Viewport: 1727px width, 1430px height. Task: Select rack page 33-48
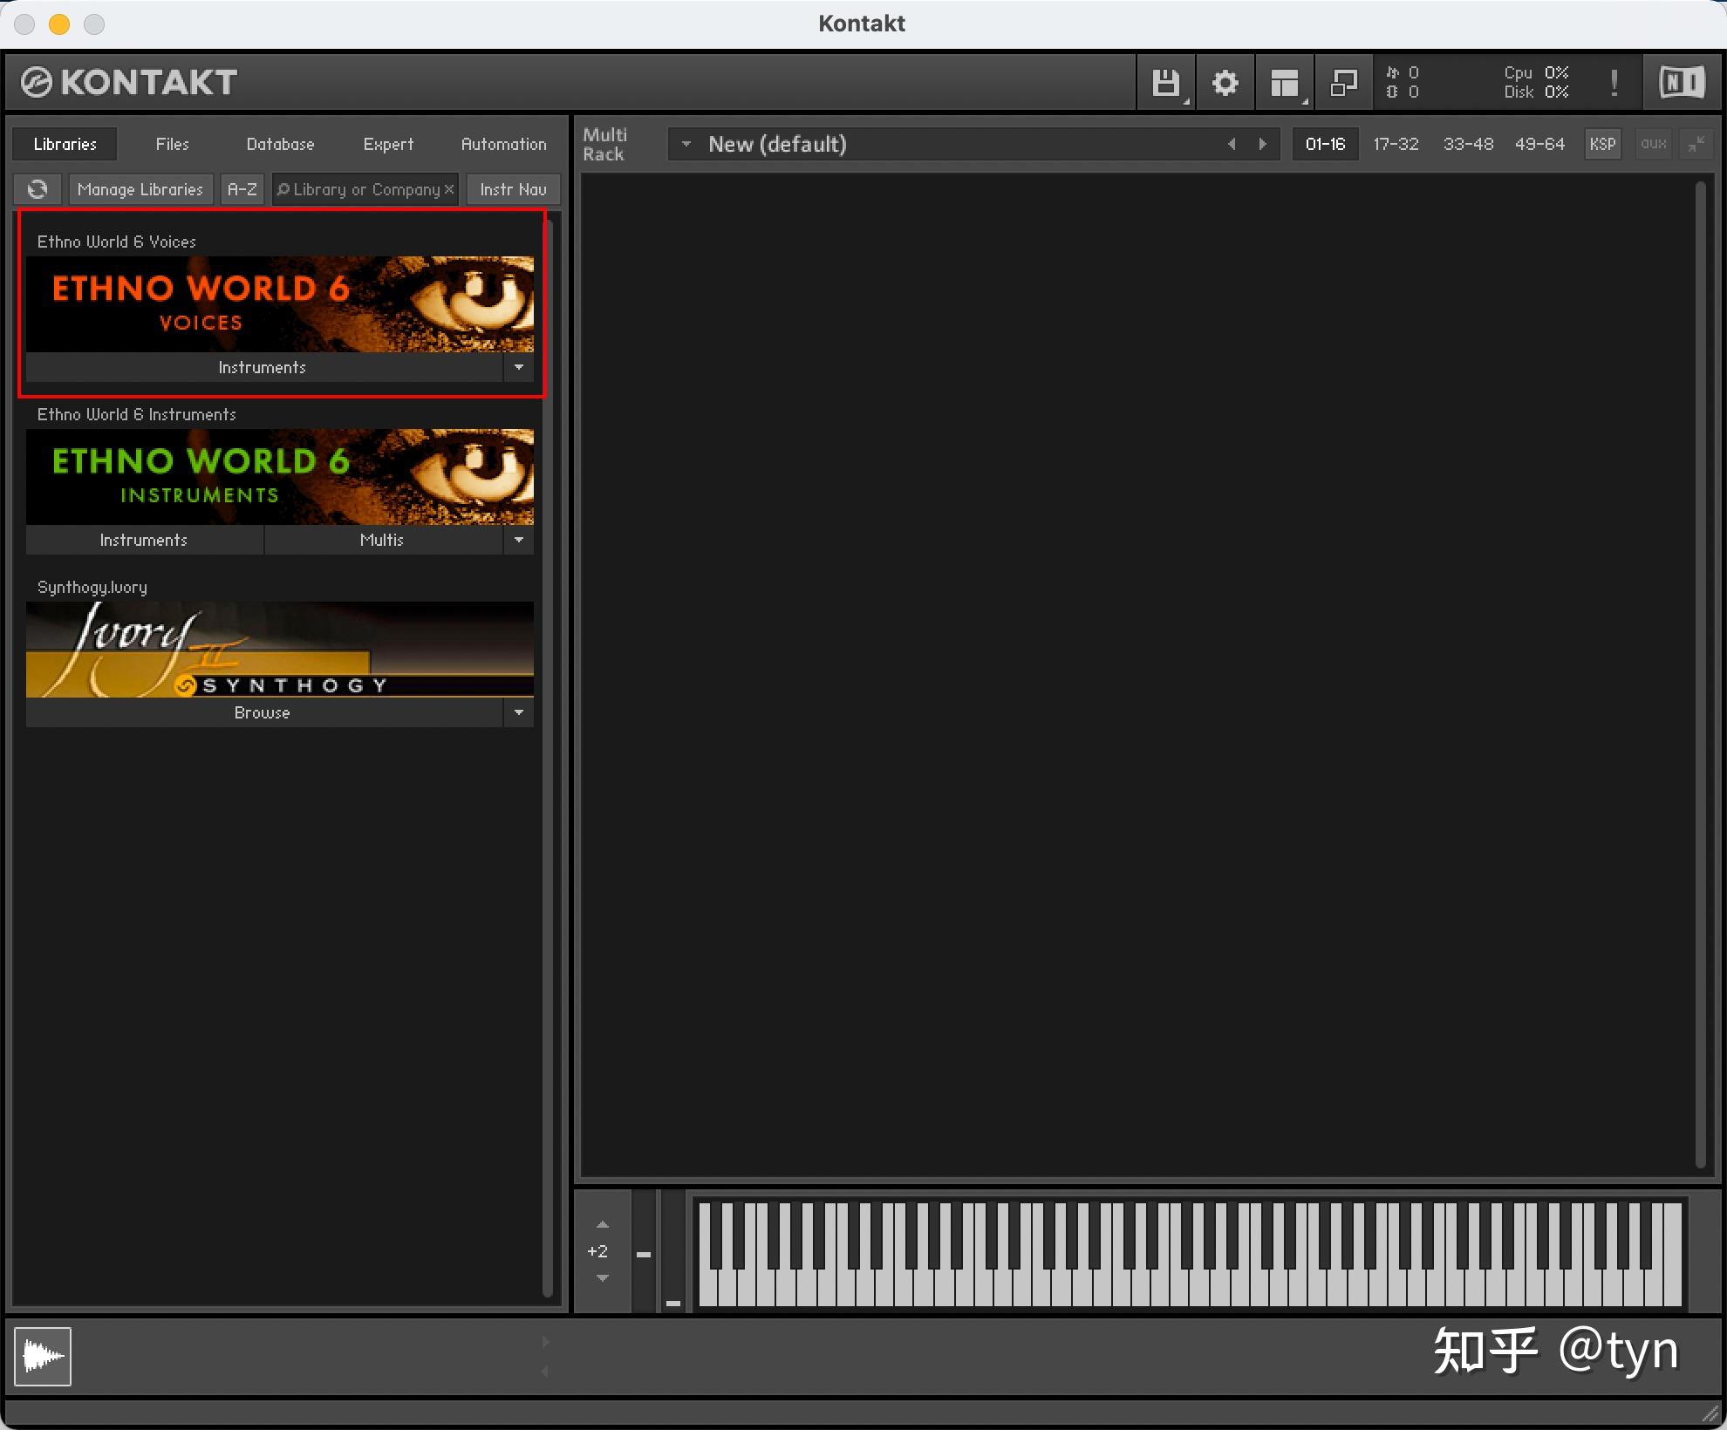[x=1468, y=144]
